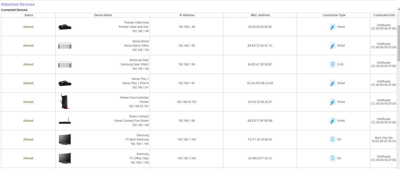This screenshot has width=400, height=169.
Task: Click the Sonos Play 1 device icon
Action: pos(64,83)
